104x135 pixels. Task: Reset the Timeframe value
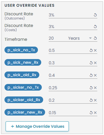(95, 38)
